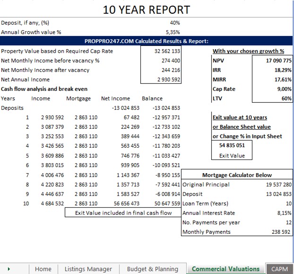The height and width of the screenshot is (274, 294).
Task: Select year 10 net income 56 656 473
Action: [127, 203]
